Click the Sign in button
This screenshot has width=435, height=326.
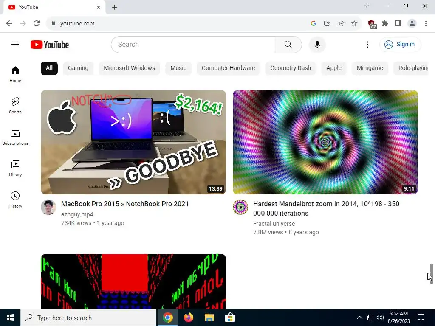(x=400, y=44)
